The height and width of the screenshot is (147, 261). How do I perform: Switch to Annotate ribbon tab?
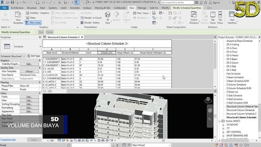pyautogui.click(x=75, y=8)
